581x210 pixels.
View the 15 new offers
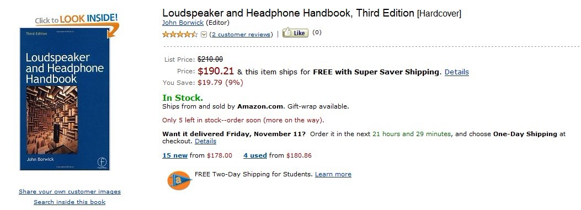pyautogui.click(x=175, y=155)
